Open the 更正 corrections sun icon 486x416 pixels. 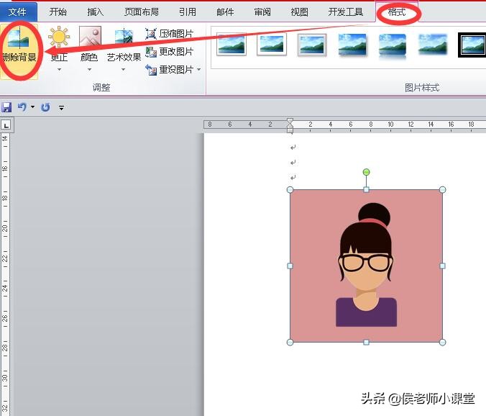click(x=59, y=37)
